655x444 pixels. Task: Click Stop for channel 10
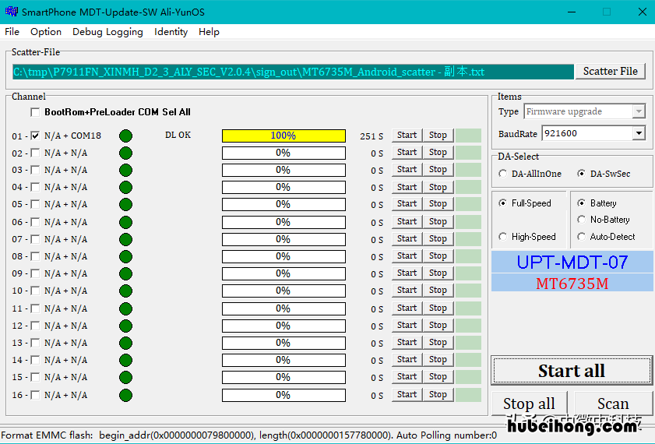click(438, 291)
